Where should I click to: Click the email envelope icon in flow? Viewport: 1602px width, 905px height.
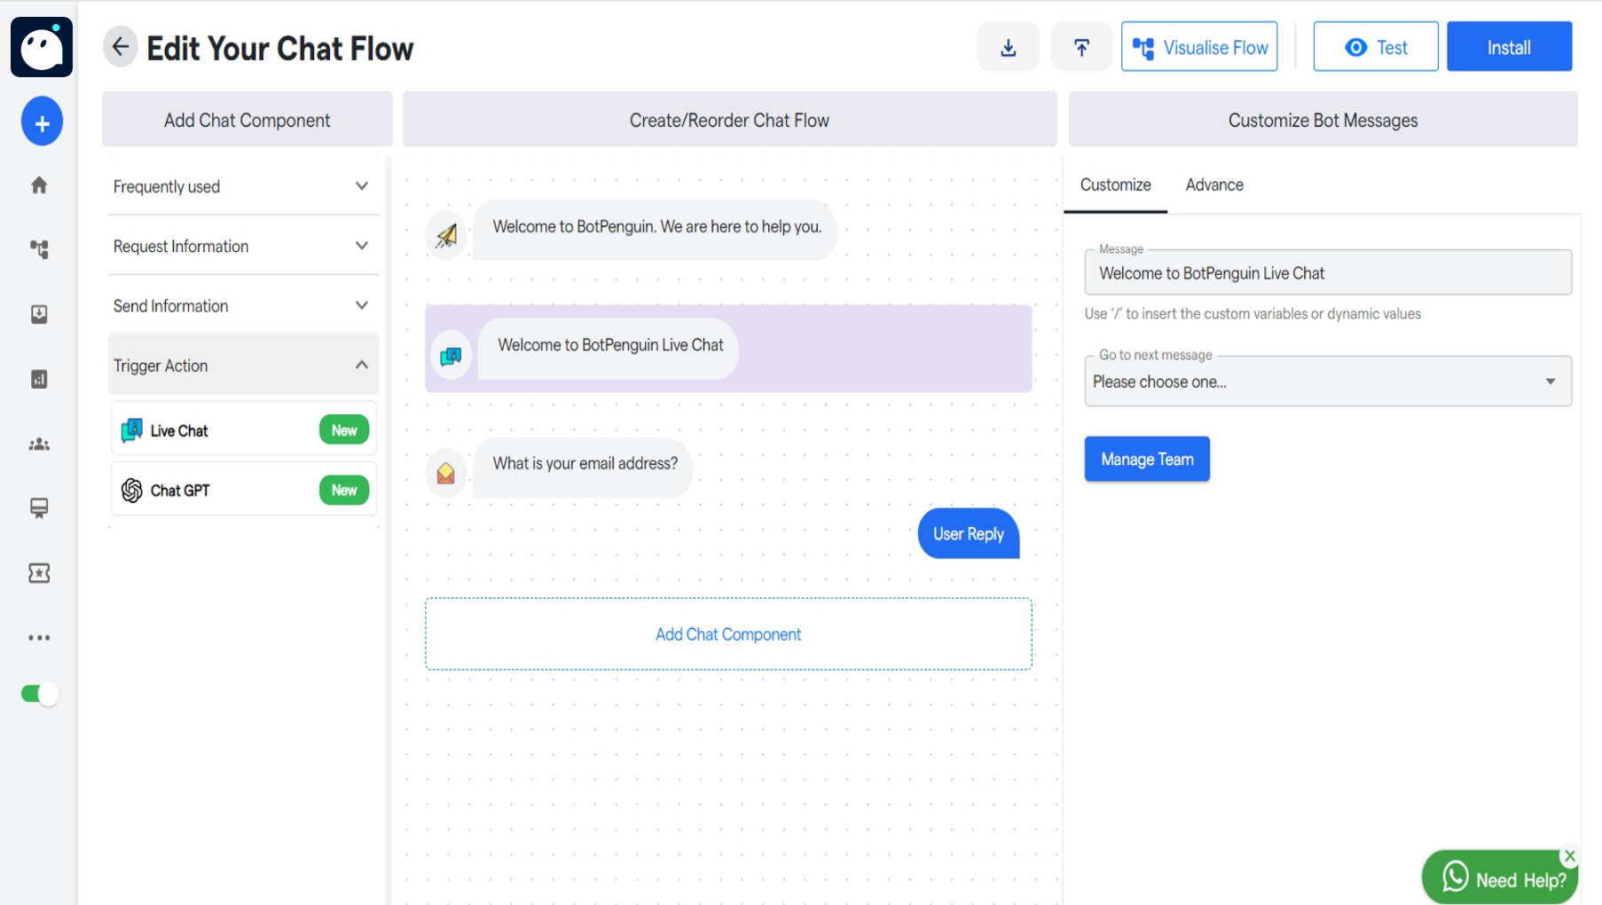(446, 473)
